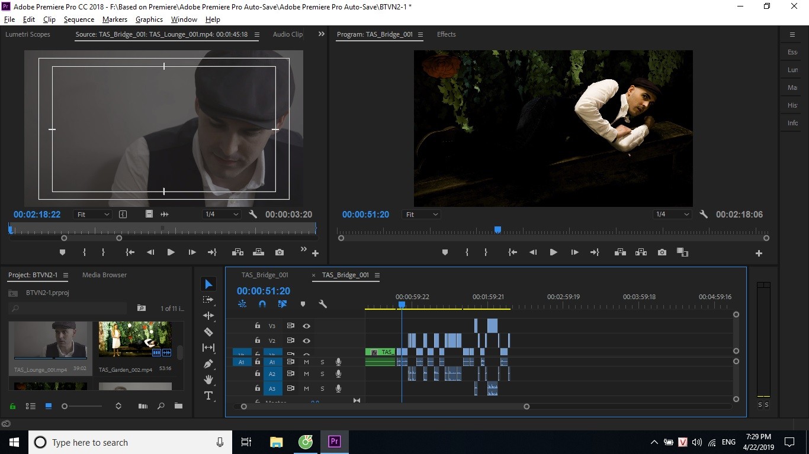
Task: Select the Pen tool in tools panel
Action: tap(208, 364)
